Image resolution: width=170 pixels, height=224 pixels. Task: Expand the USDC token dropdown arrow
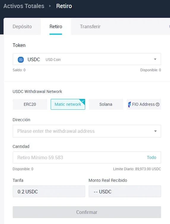155,59
